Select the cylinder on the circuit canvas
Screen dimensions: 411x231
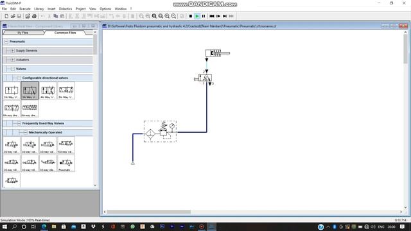tap(217, 53)
